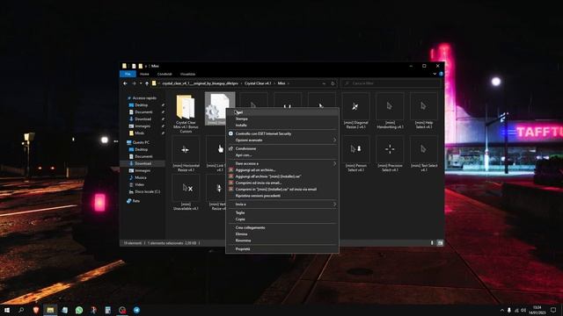Open Desktop under Accesso rapido
Image resolution: width=563 pixels, height=316 pixels.
click(141, 105)
